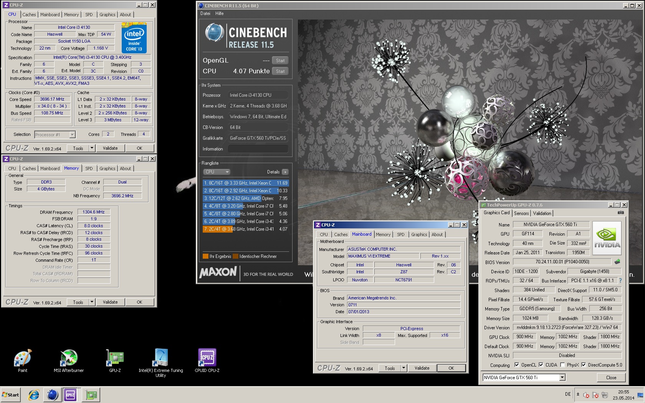Expand Tools dropdown arrow in Mainboard window
Viewport: 645px width, 403px height.
tap(404, 368)
